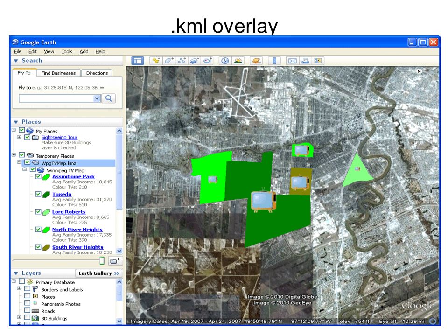The image size is (448, 336).
Task: Click the N compass indicator on map
Action: 419,71
